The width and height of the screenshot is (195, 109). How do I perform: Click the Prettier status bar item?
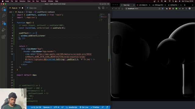coord(95,107)
